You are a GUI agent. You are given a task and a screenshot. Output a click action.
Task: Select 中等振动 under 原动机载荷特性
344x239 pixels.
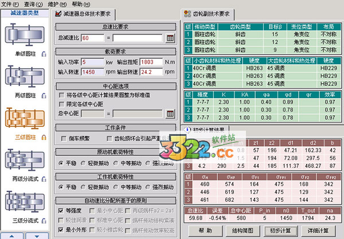click(116, 163)
